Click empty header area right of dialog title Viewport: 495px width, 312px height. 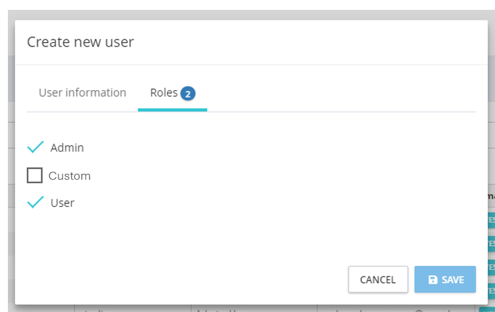pyautogui.click(x=329, y=43)
